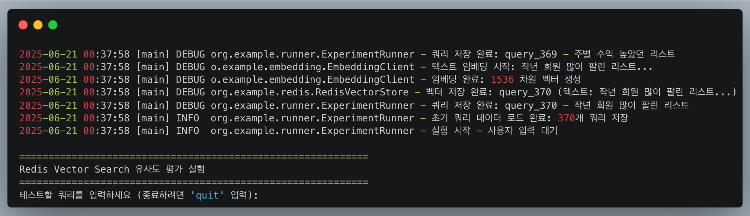This screenshot has height=216, width=750.
Task: Click '주별 수익 높았던 리스트' text
Action: click(624, 54)
